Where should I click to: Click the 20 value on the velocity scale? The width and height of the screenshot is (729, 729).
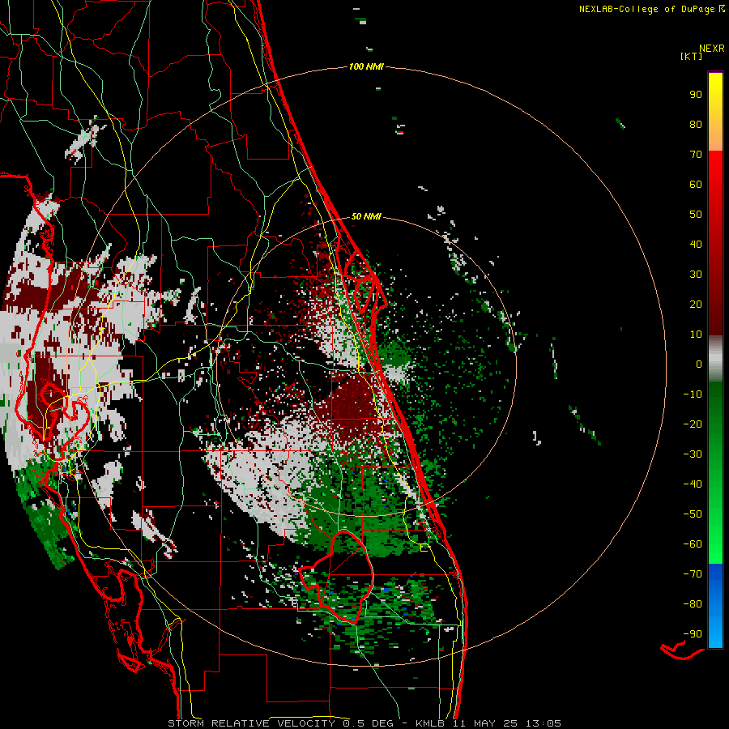click(696, 304)
